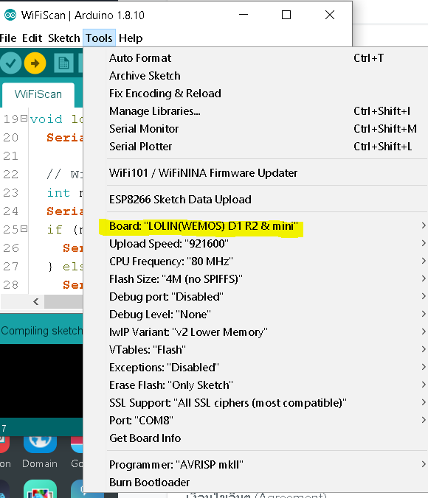Viewport: 428px width, 498px height.
Task: Click the New sketch file icon
Action: (x=63, y=63)
